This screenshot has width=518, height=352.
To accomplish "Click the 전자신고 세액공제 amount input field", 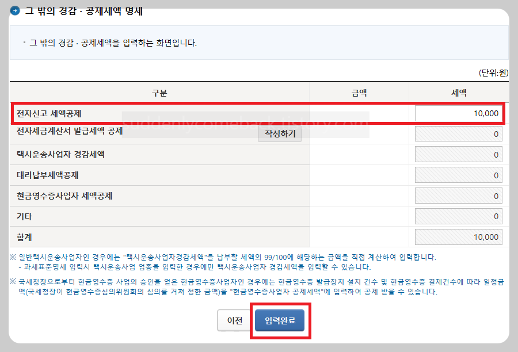I will pyautogui.click(x=458, y=113).
